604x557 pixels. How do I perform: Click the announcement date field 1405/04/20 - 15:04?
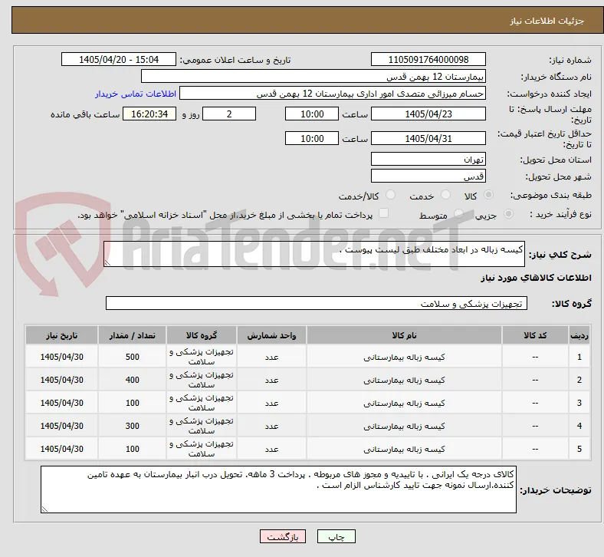(x=119, y=59)
